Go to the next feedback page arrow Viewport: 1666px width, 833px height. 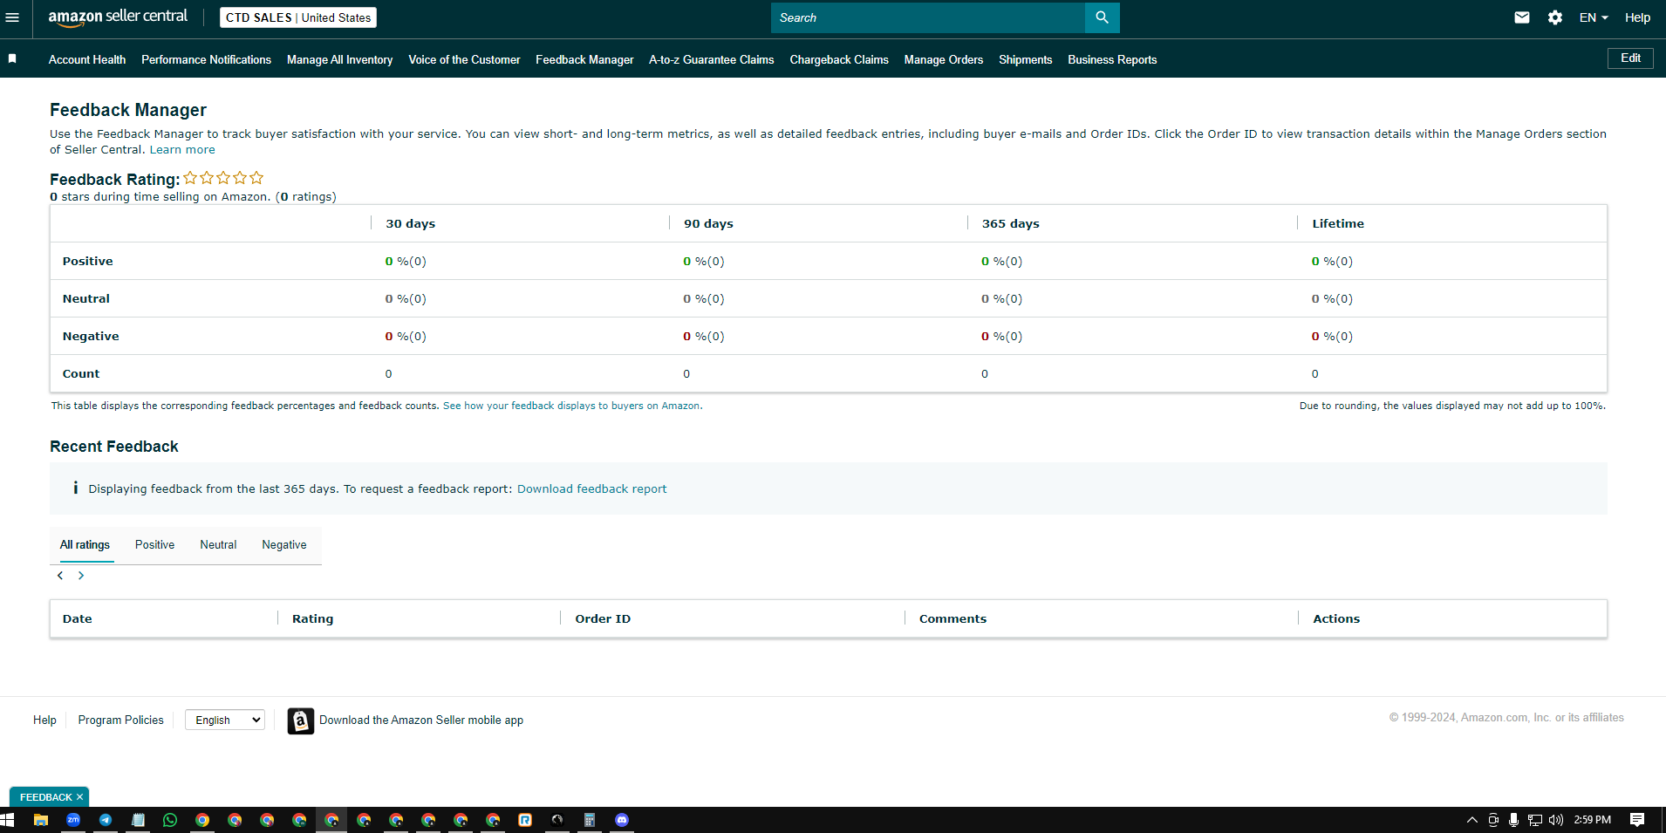coord(81,576)
